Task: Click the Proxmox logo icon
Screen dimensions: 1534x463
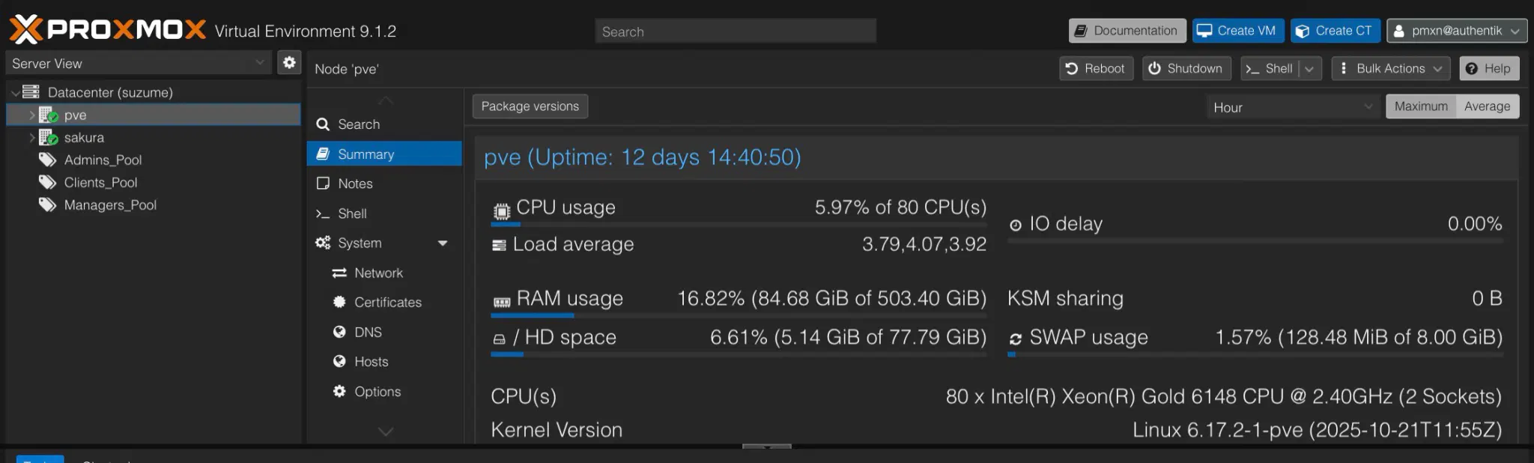Action: 25,30
